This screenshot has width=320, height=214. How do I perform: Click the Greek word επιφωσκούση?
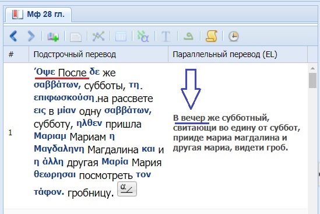[64, 98]
